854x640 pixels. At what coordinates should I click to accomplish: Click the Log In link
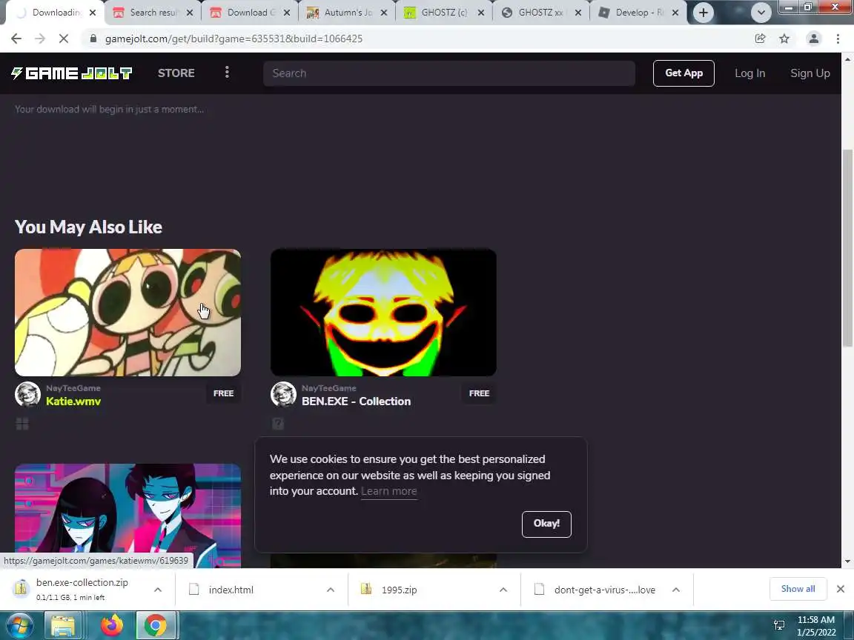tap(749, 73)
